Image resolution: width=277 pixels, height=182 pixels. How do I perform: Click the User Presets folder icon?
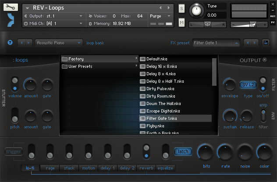(64, 66)
